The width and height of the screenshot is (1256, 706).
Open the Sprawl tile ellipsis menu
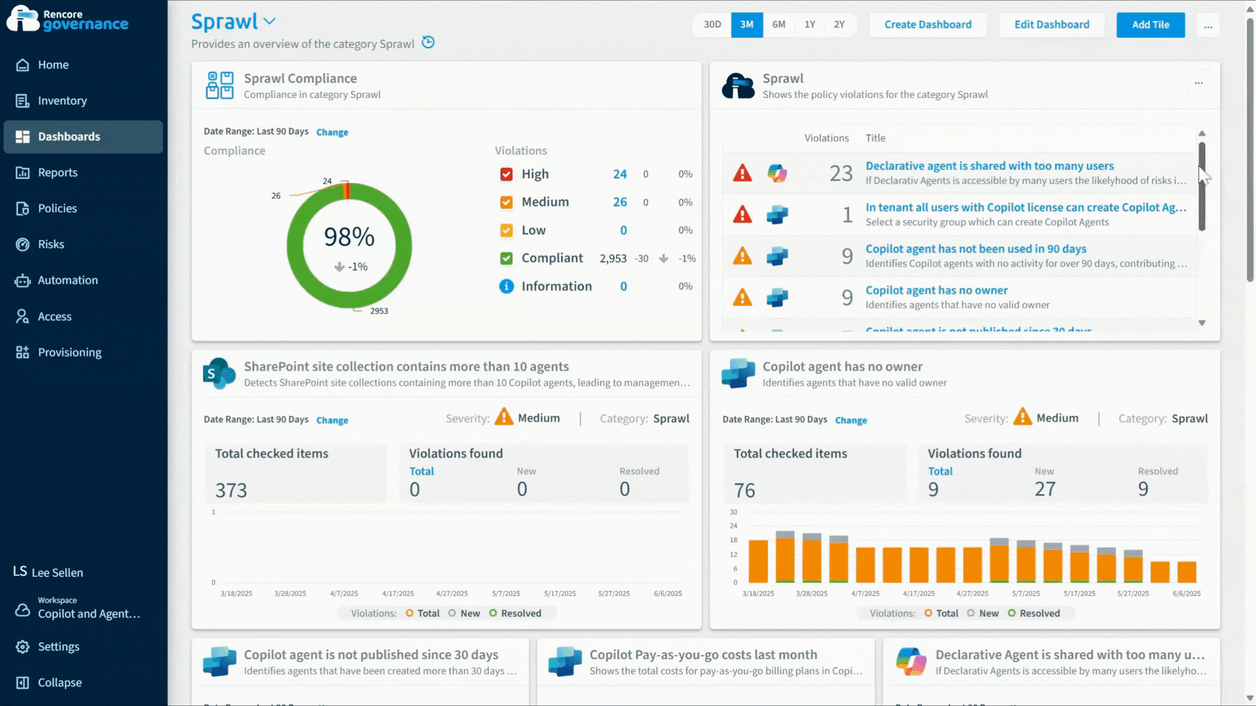pyautogui.click(x=1198, y=82)
